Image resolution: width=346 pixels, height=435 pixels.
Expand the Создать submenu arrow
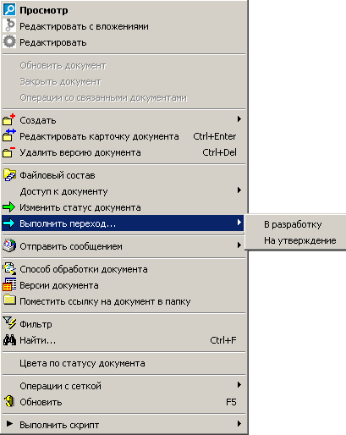coord(239,119)
